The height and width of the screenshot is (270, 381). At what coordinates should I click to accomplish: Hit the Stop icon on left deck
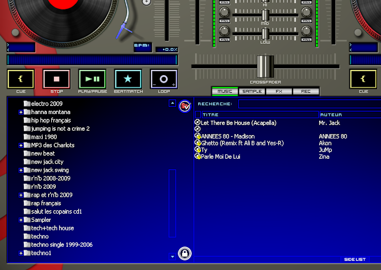coord(57,79)
